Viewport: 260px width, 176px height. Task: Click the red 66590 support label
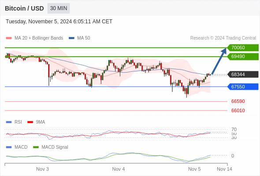point(238,101)
